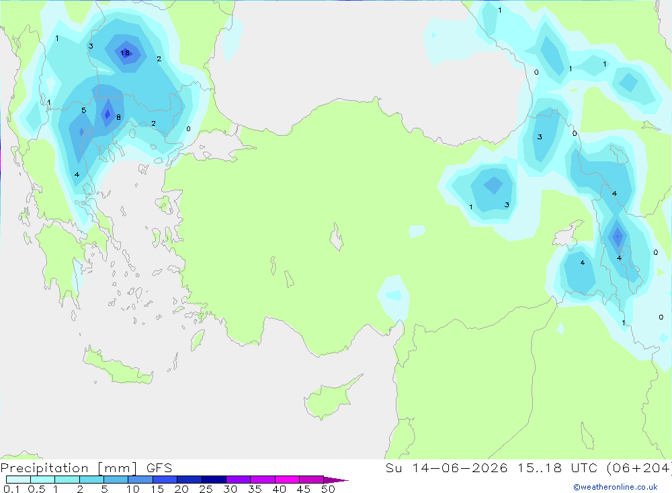Click the 'GFS' model label
672x493 pixels.
(159, 467)
